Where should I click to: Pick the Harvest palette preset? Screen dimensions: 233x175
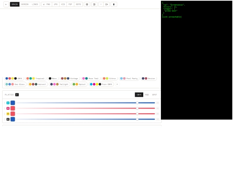tap(38, 84)
